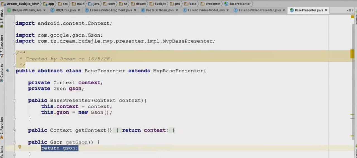Click the 'Created by Dream on 16/5/28' comment
Image resolution: width=357 pixels, height=158 pixels.
click(x=69, y=59)
